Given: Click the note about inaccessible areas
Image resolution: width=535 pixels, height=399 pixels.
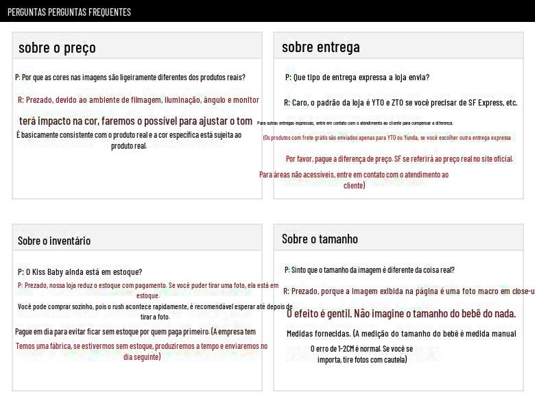Looking at the screenshot, I should (354, 180).
